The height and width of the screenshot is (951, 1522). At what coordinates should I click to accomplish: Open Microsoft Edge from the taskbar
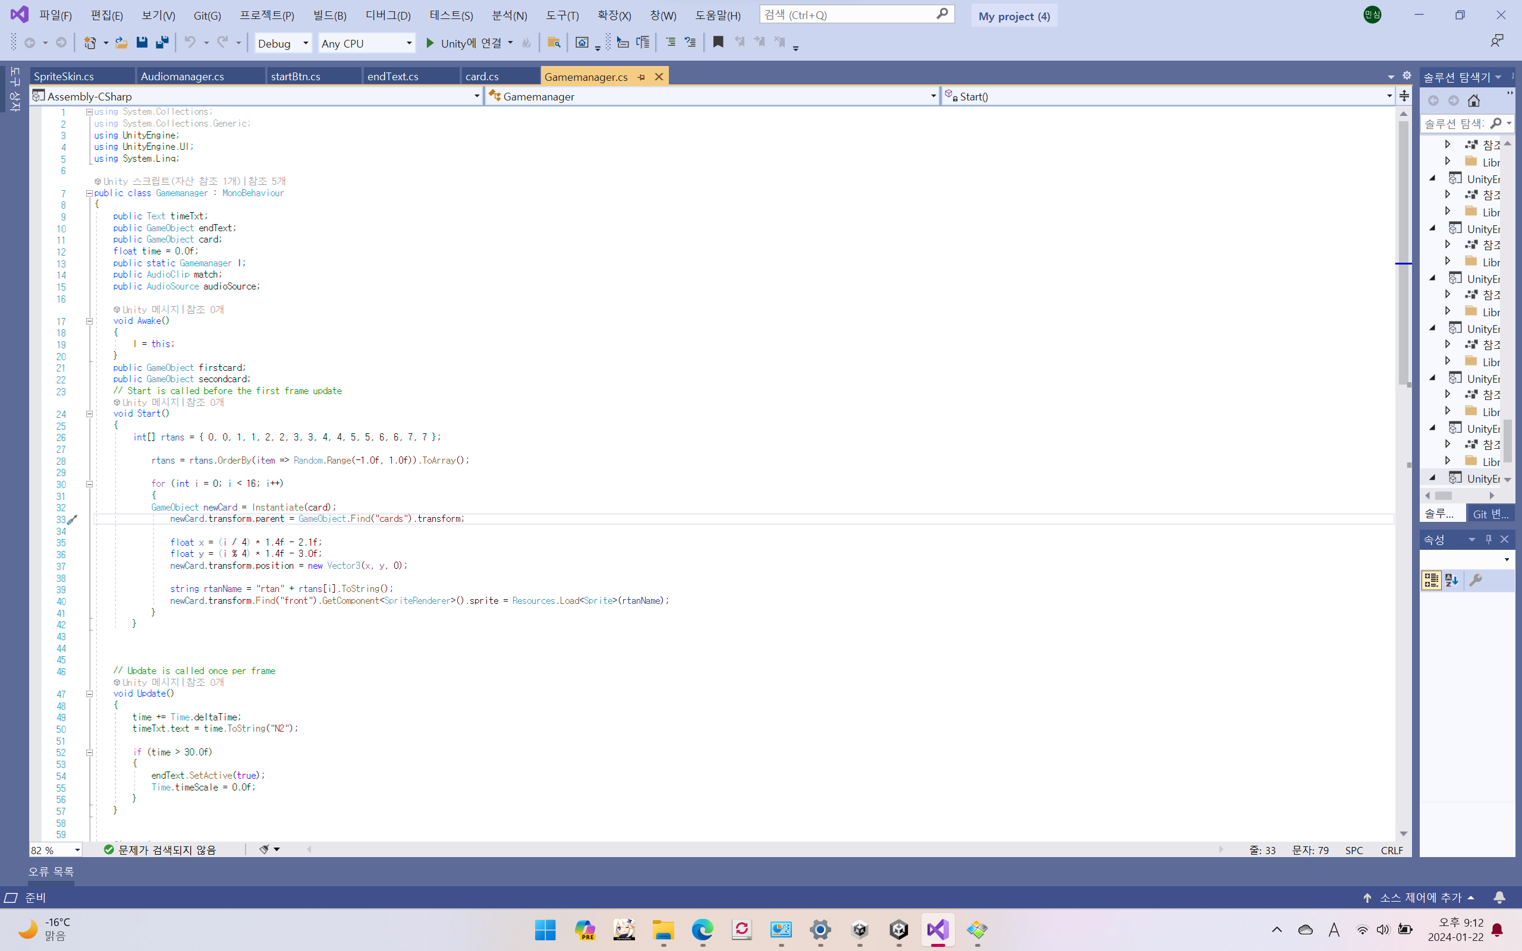tap(703, 930)
